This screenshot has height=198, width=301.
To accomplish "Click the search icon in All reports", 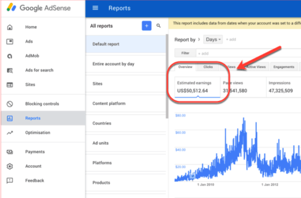I will 159,26.
